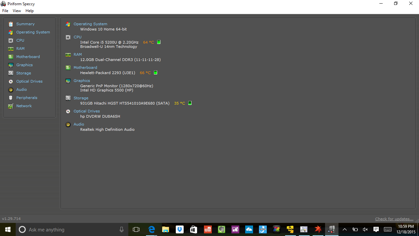Open File Explorer from the taskbar
Viewport: 419px width, 236px height.
point(166,229)
